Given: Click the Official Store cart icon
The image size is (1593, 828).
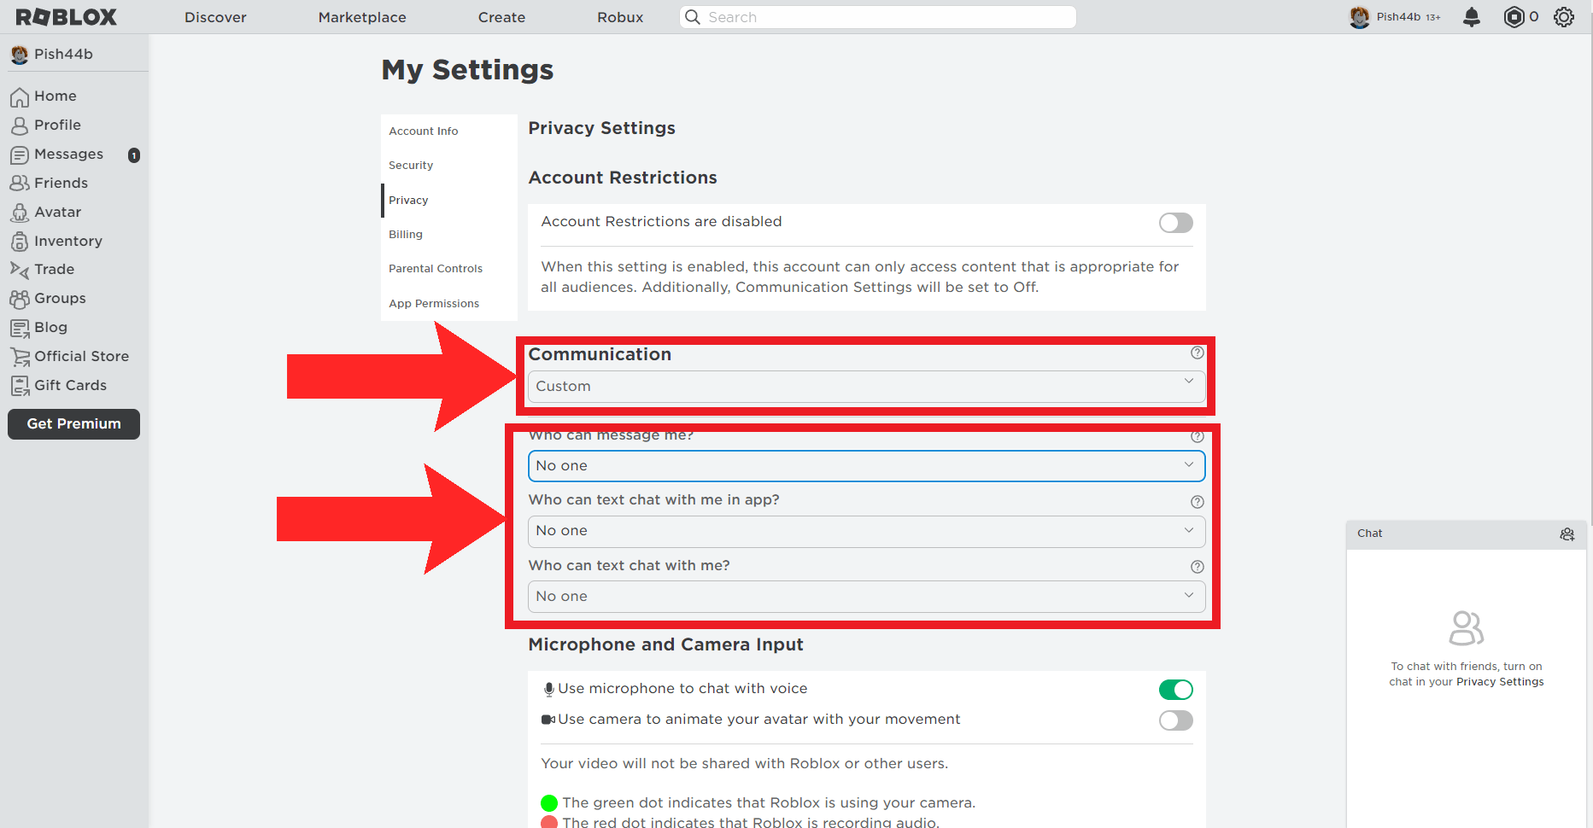Looking at the screenshot, I should tap(20, 357).
